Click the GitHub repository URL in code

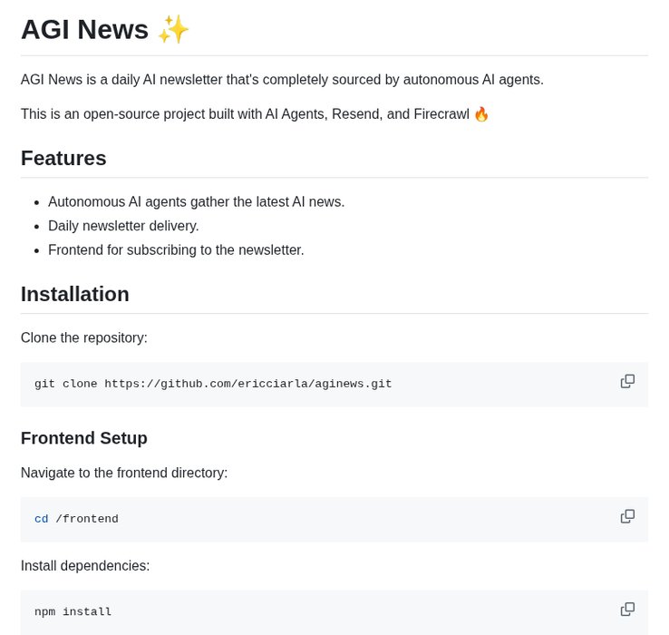click(247, 384)
